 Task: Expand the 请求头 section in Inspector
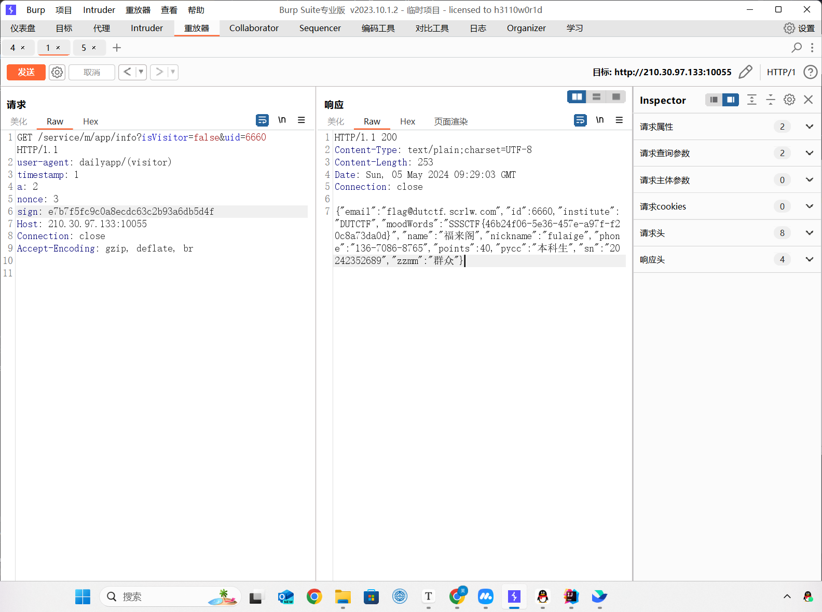pos(809,233)
